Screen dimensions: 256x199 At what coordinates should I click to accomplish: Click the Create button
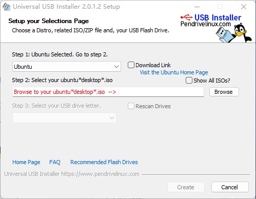[186, 187]
